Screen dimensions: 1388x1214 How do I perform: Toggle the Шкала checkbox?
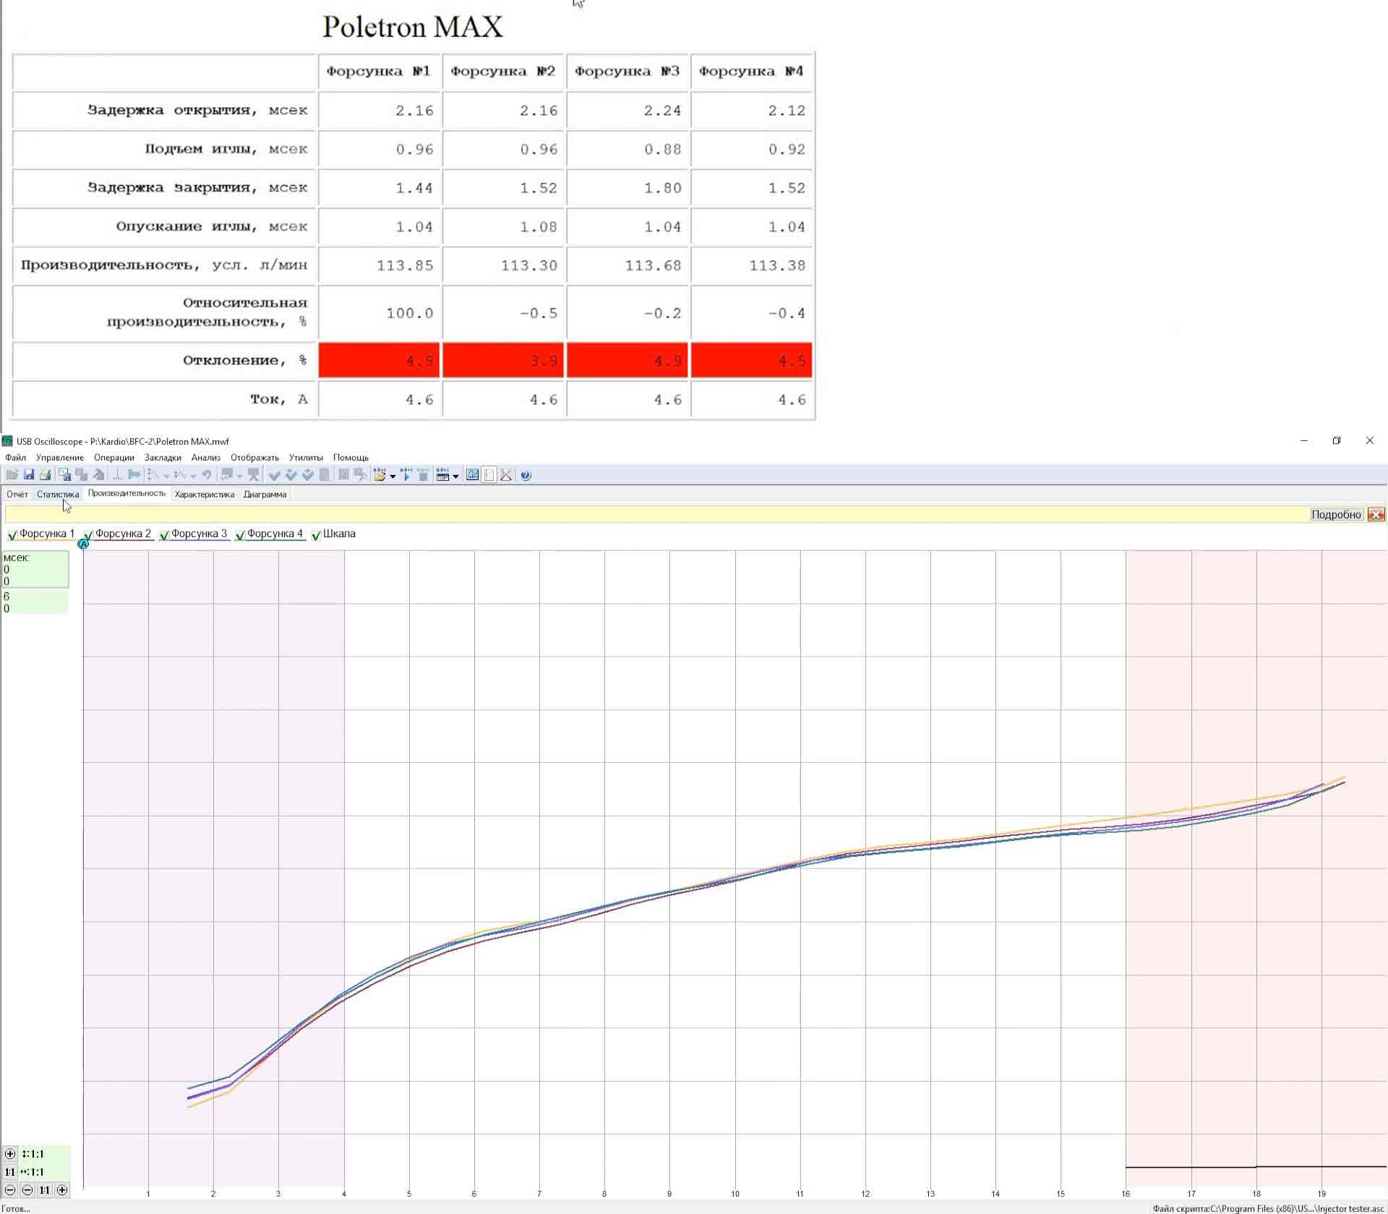coord(316,535)
